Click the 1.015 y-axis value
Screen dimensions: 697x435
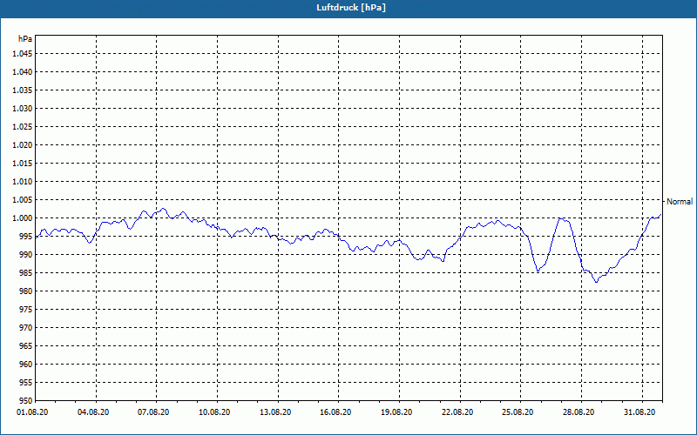click(x=23, y=164)
